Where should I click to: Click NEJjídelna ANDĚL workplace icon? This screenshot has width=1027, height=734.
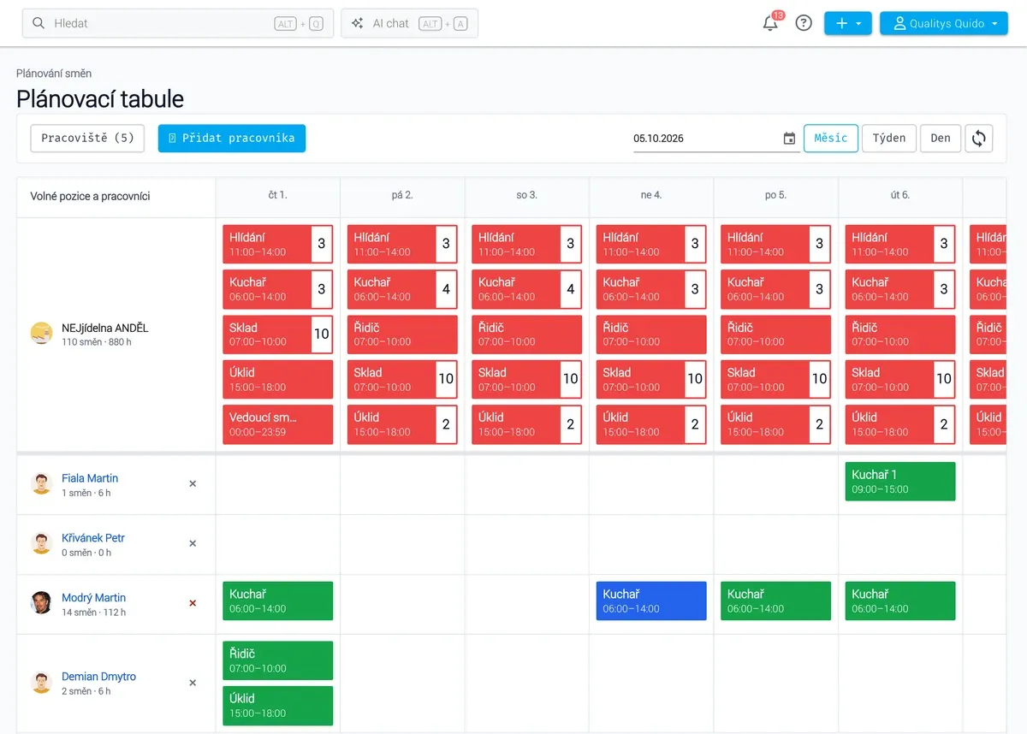tap(41, 334)
